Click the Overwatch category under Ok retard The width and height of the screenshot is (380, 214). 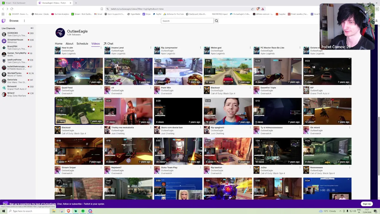pyautogui.click(x=315, y=133)
